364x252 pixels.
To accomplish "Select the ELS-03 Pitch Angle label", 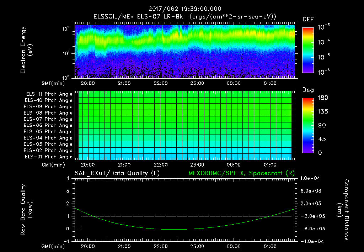I will [48, 145].
